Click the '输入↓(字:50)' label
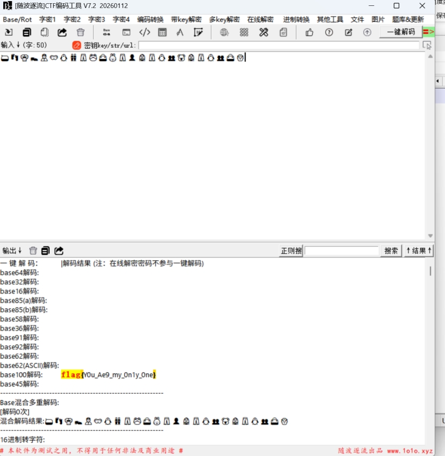 click(x=24, y=45)
